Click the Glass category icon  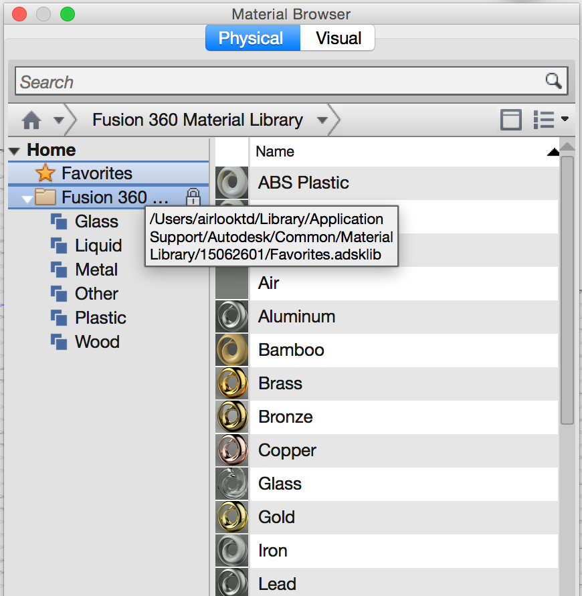59,221
